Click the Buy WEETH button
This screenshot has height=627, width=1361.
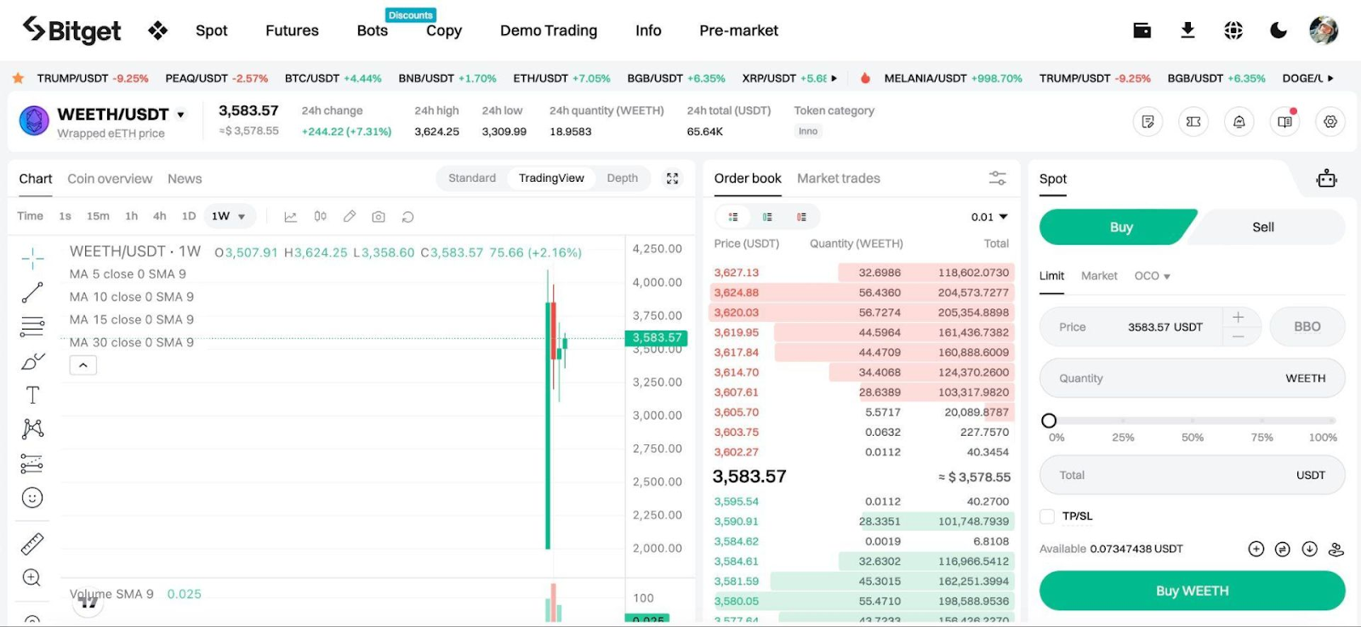(x=1193, y=590)
